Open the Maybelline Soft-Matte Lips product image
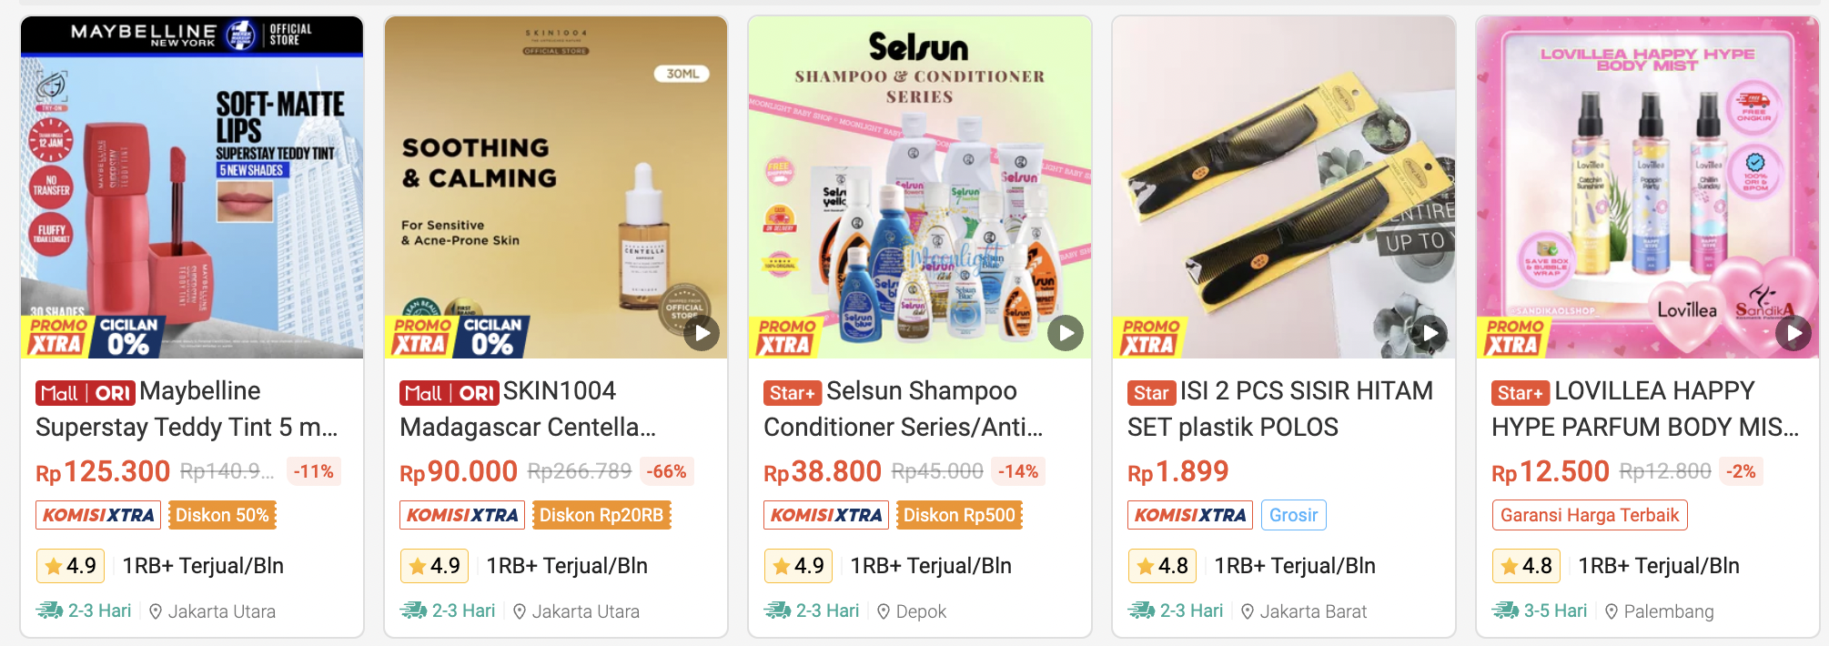The image size is (1829, 646). pos(192,187)
